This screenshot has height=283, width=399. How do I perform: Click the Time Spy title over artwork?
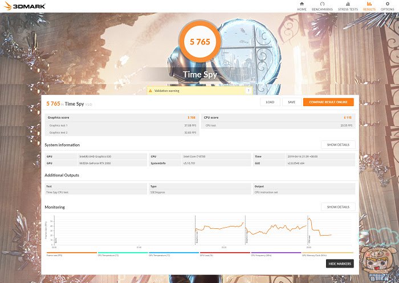[x=200, y=74]
